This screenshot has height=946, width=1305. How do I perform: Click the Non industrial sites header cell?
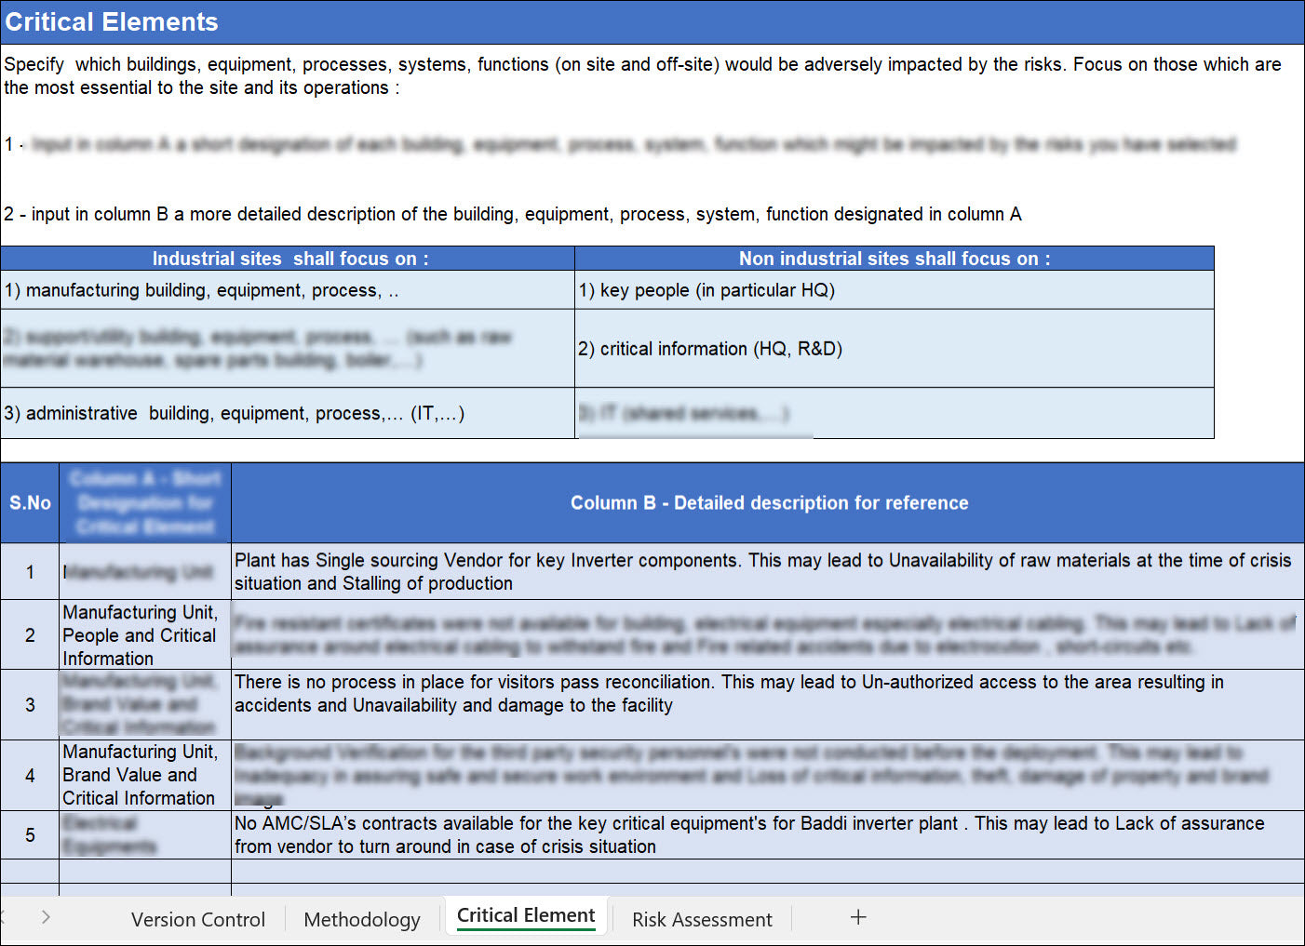894,259
